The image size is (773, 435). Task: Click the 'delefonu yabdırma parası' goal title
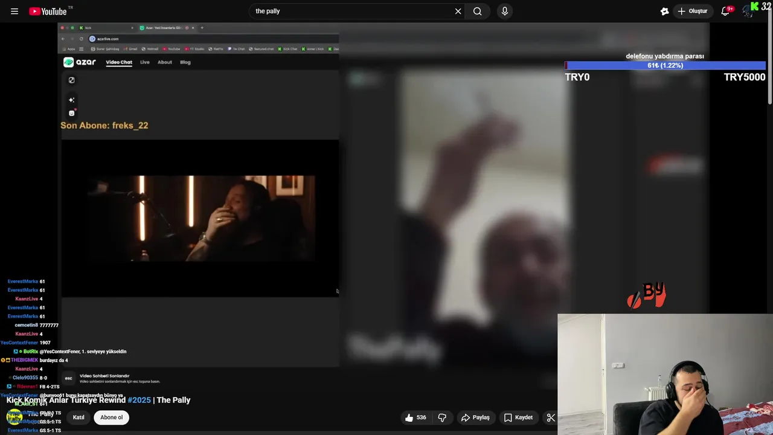665,56
